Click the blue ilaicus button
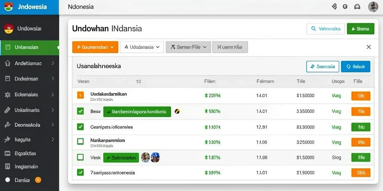Image resolution: width=383 pixels, height=191 pixels. coord(356,66)
